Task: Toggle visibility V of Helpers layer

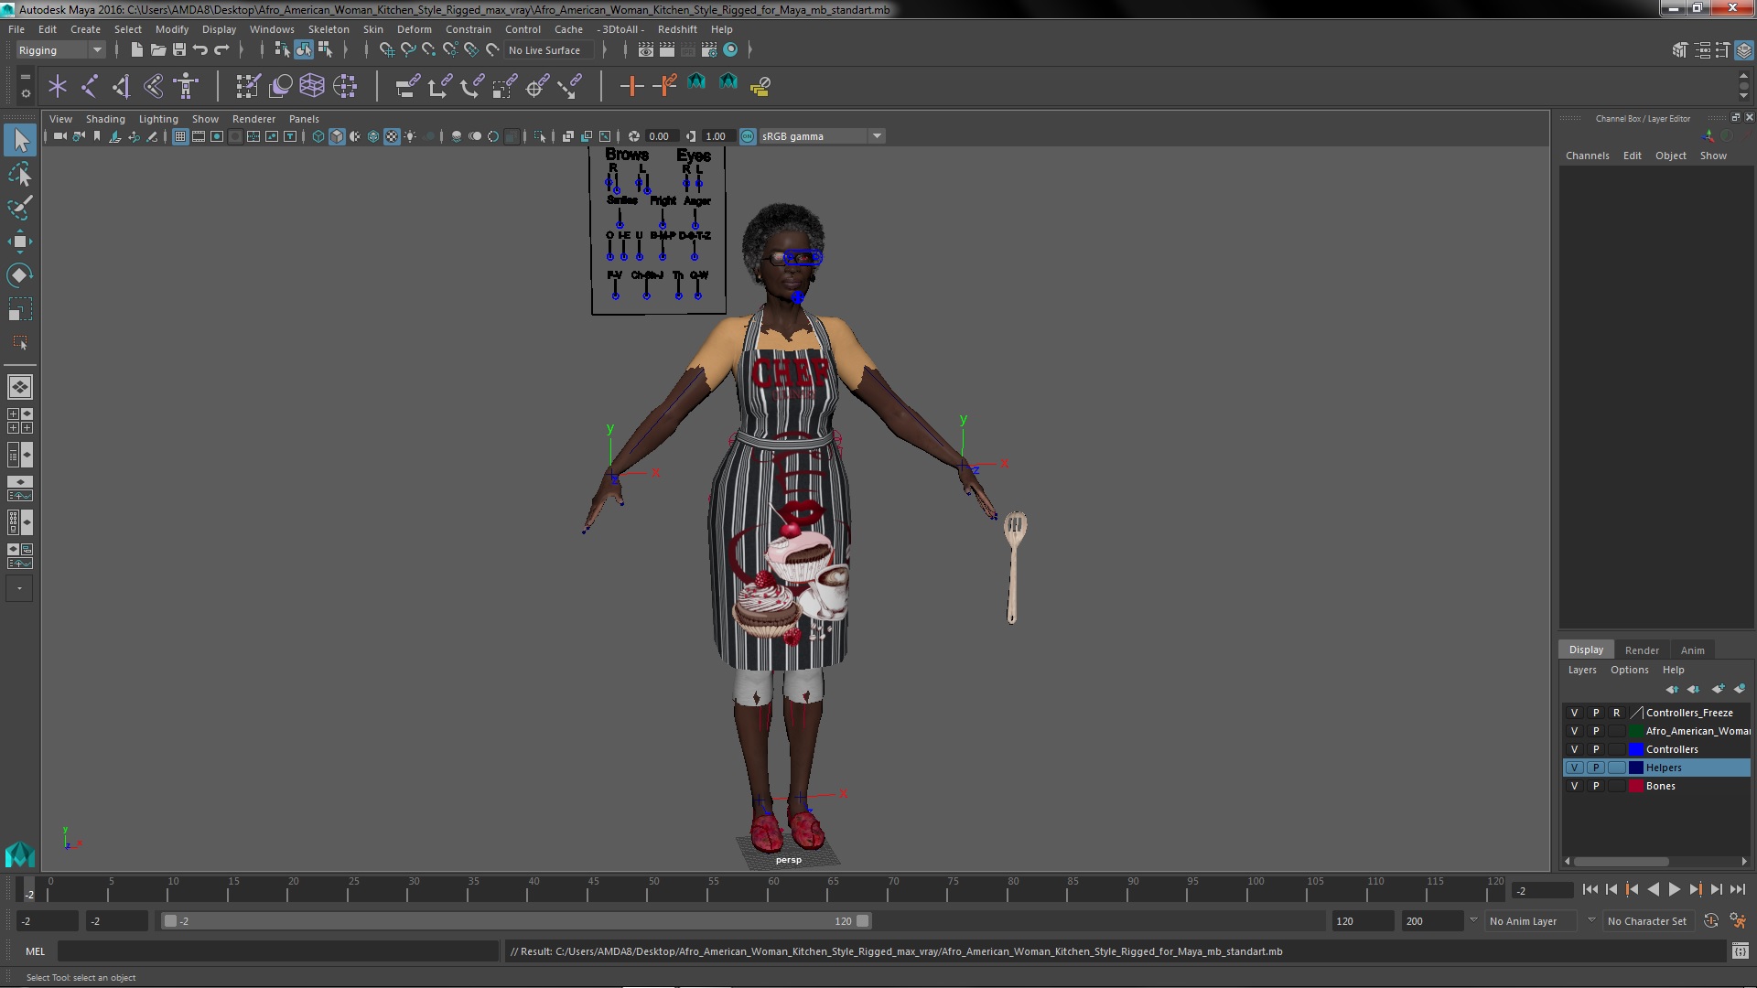Action: 1574,768
